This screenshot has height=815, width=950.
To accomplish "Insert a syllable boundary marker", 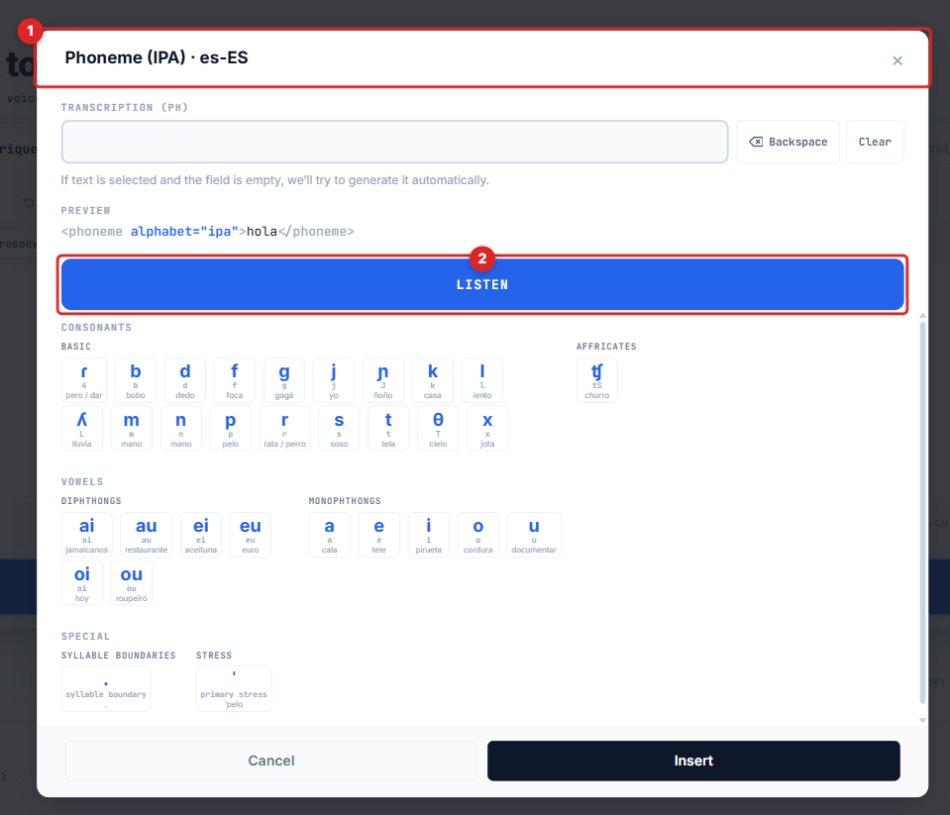I will pyautogui.click(x=106, y=689).
